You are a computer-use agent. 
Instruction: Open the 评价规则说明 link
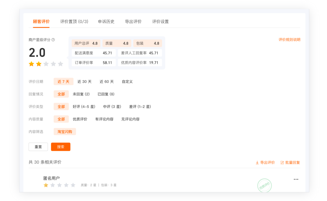coord(289,40)
